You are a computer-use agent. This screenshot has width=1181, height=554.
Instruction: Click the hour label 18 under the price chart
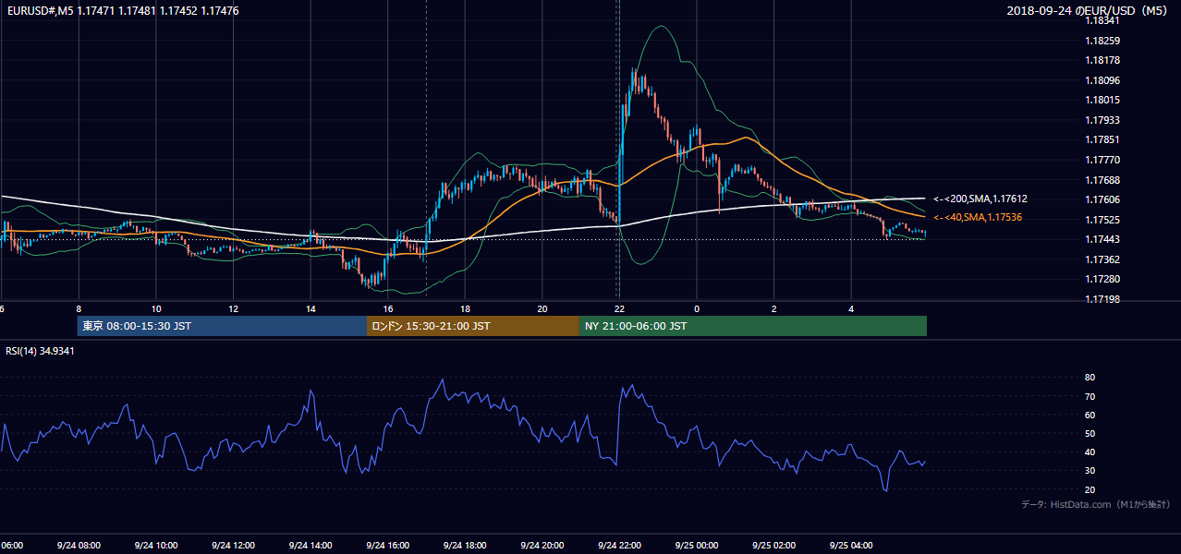pyautogui.click(x=465, y=309)
